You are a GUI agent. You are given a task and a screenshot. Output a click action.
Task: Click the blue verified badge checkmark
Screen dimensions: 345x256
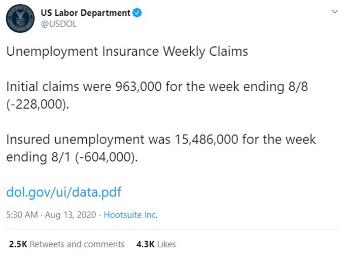[x=137, y=13]
